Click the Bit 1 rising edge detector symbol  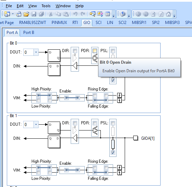click(x=119, y=167)
